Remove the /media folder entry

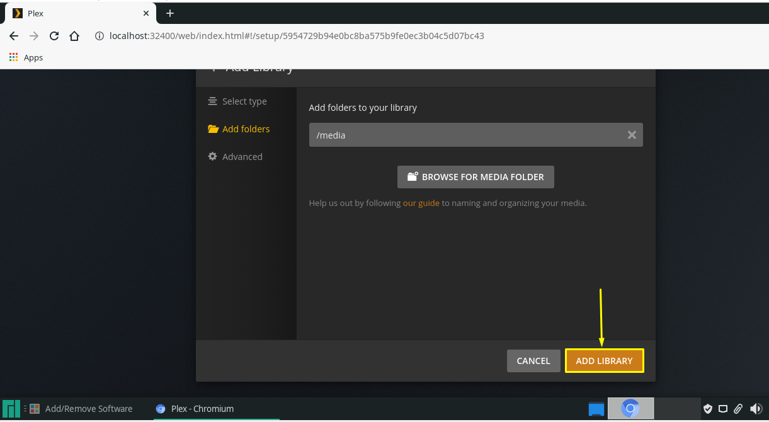632,135
